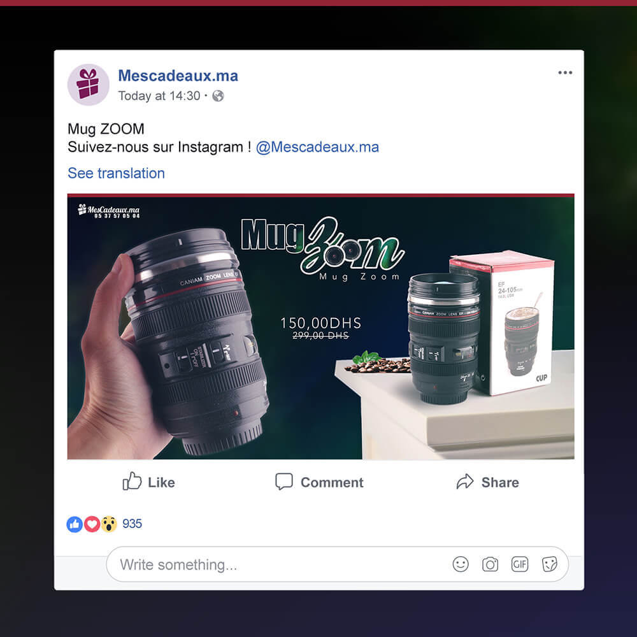
Task: Attach a photo using the camera icon
Action: coord(489,564)
